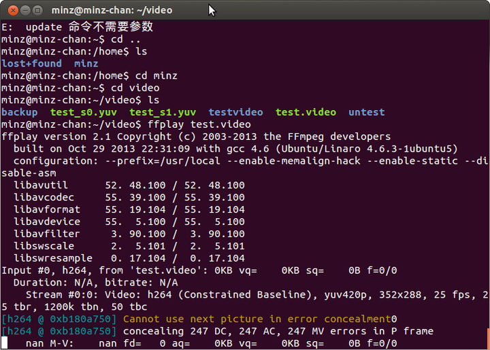Click the yellow 'Cannot use next picture' warning
Screen dimensions: 490x350
pyautogui.click(x=257, y=319)
